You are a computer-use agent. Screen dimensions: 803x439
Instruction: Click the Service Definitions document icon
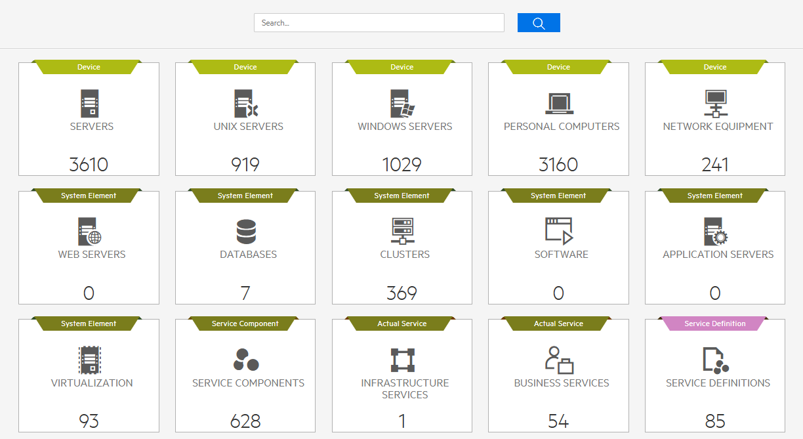tap(715, 360)
